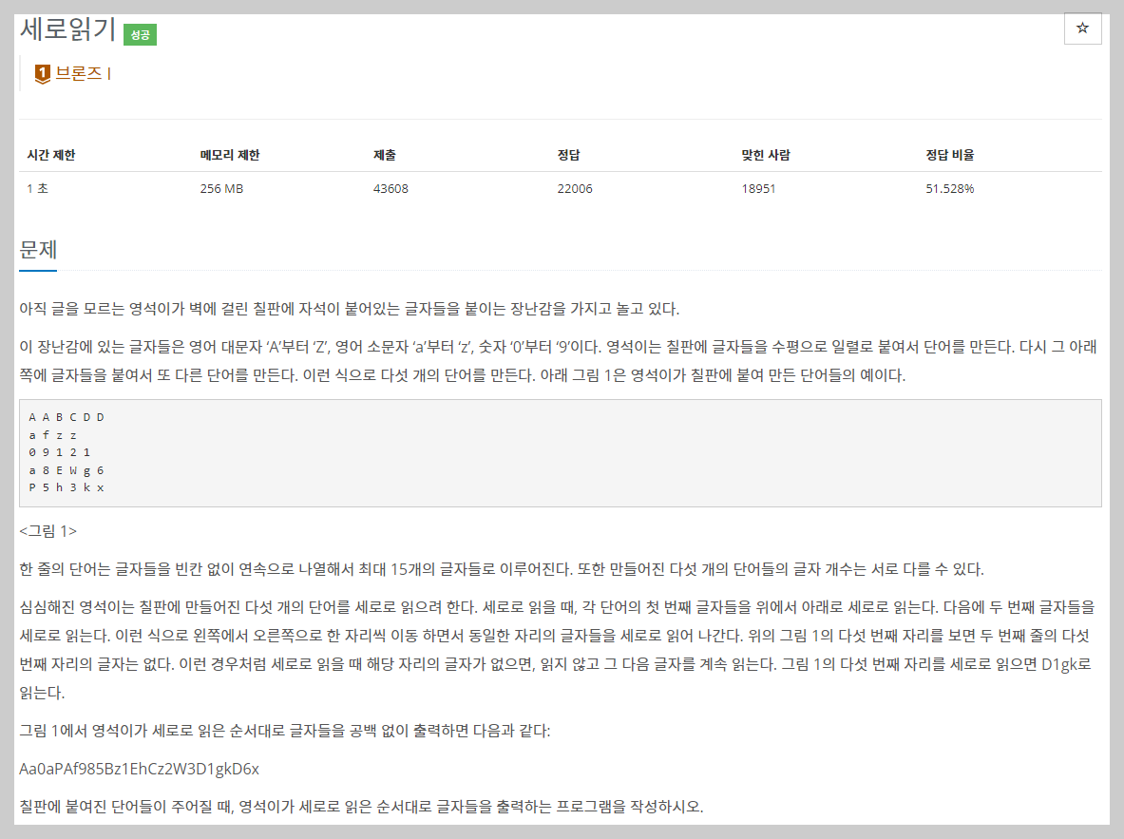Click the green 성공 status badge
Screen dimensions: 1124x839
coord(140,34)
